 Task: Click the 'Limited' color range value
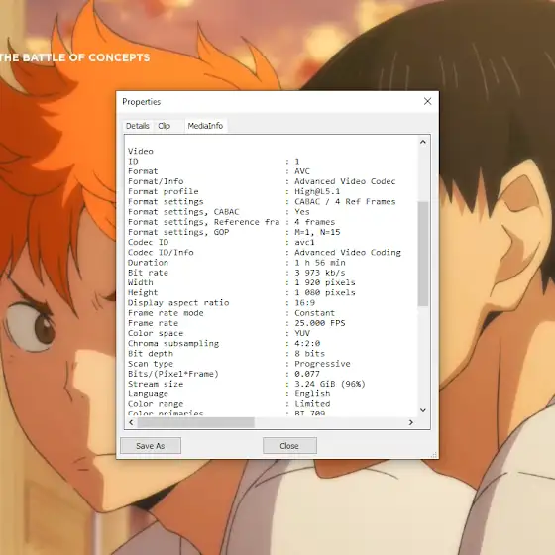pos(312,404)
